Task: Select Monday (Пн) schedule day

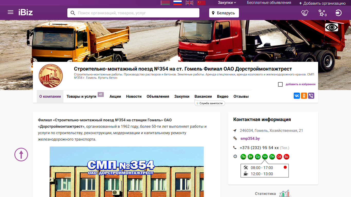Action: pyautogui.click(x=243, y=157)
